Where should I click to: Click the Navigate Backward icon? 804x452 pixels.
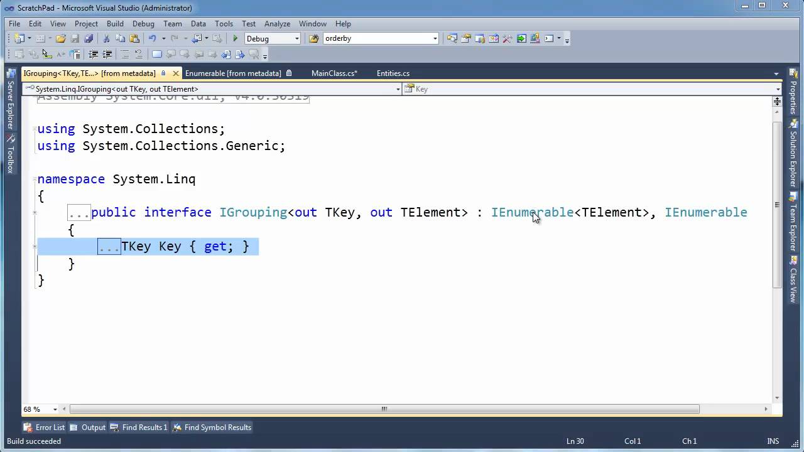[x=197, y=38]
